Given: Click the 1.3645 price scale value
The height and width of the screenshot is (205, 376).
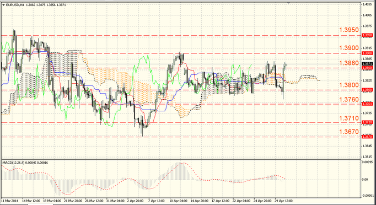Looking at the screenshot, I should tap(367, 146).
